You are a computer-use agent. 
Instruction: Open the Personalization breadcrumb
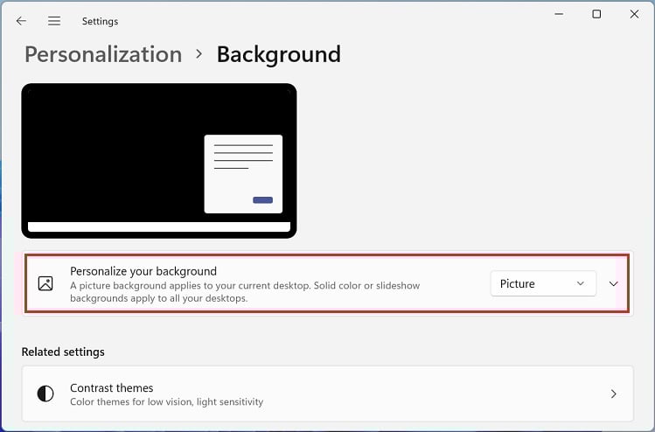pos(103,54)
